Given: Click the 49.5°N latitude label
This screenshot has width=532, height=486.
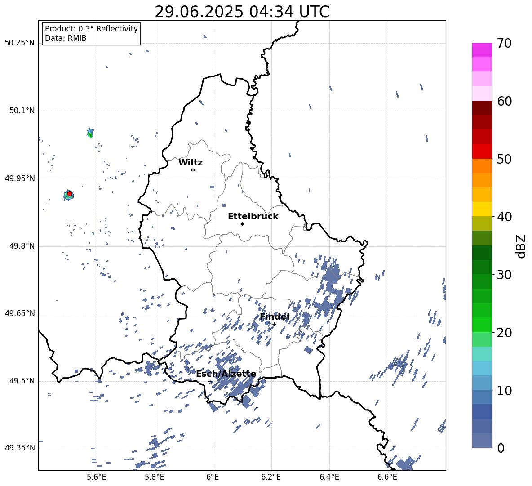Looking at the screenshot, I should pos(22,381).
